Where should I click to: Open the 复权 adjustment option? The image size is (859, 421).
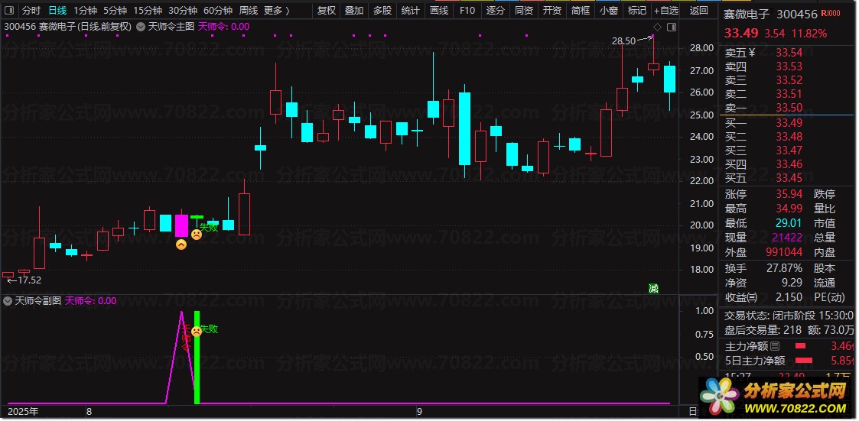[327, 11]
